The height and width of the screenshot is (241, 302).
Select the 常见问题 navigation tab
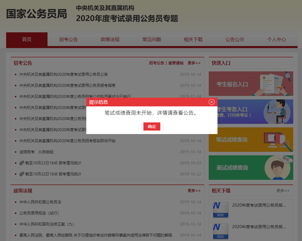pyautogui.click(x=152, y=40)
